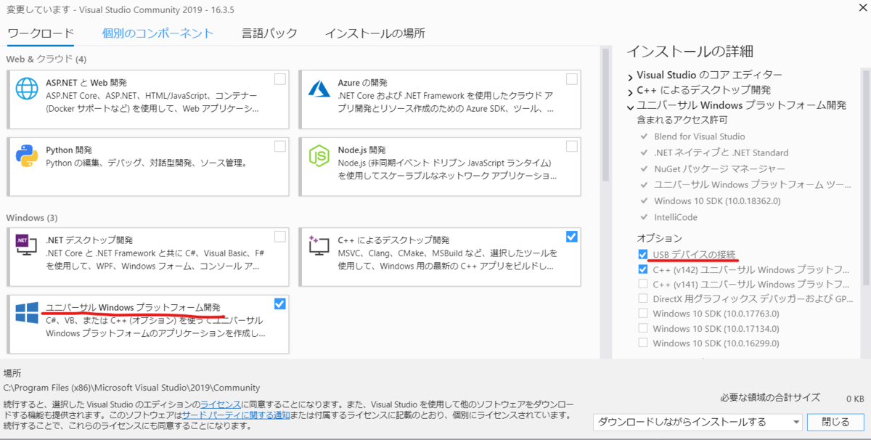
Task: Switch to the ワークロード tab
Action: pyautogui.click(x=41, y=33)
